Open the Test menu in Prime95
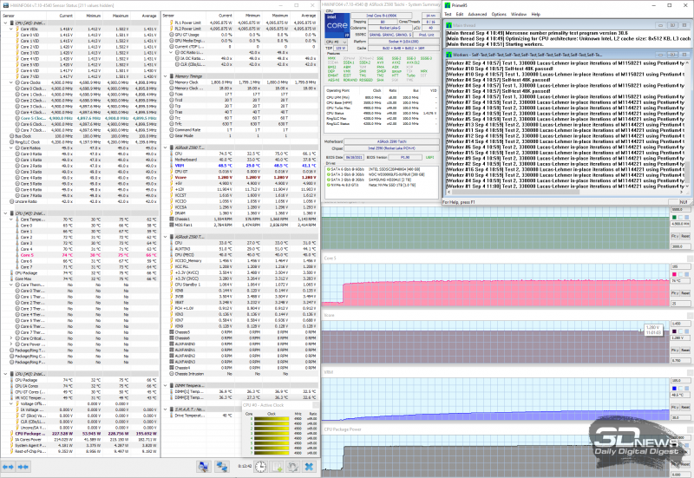The width and height of the screenshot is (694, 478). point(448,14)
